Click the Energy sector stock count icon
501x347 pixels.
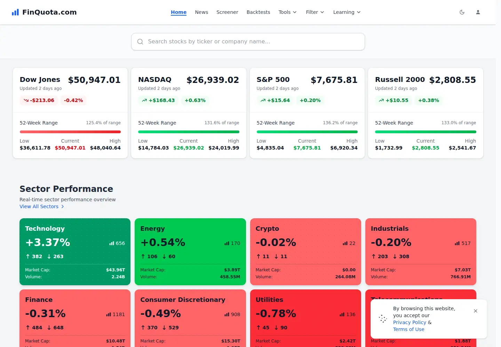pos(227,243)
